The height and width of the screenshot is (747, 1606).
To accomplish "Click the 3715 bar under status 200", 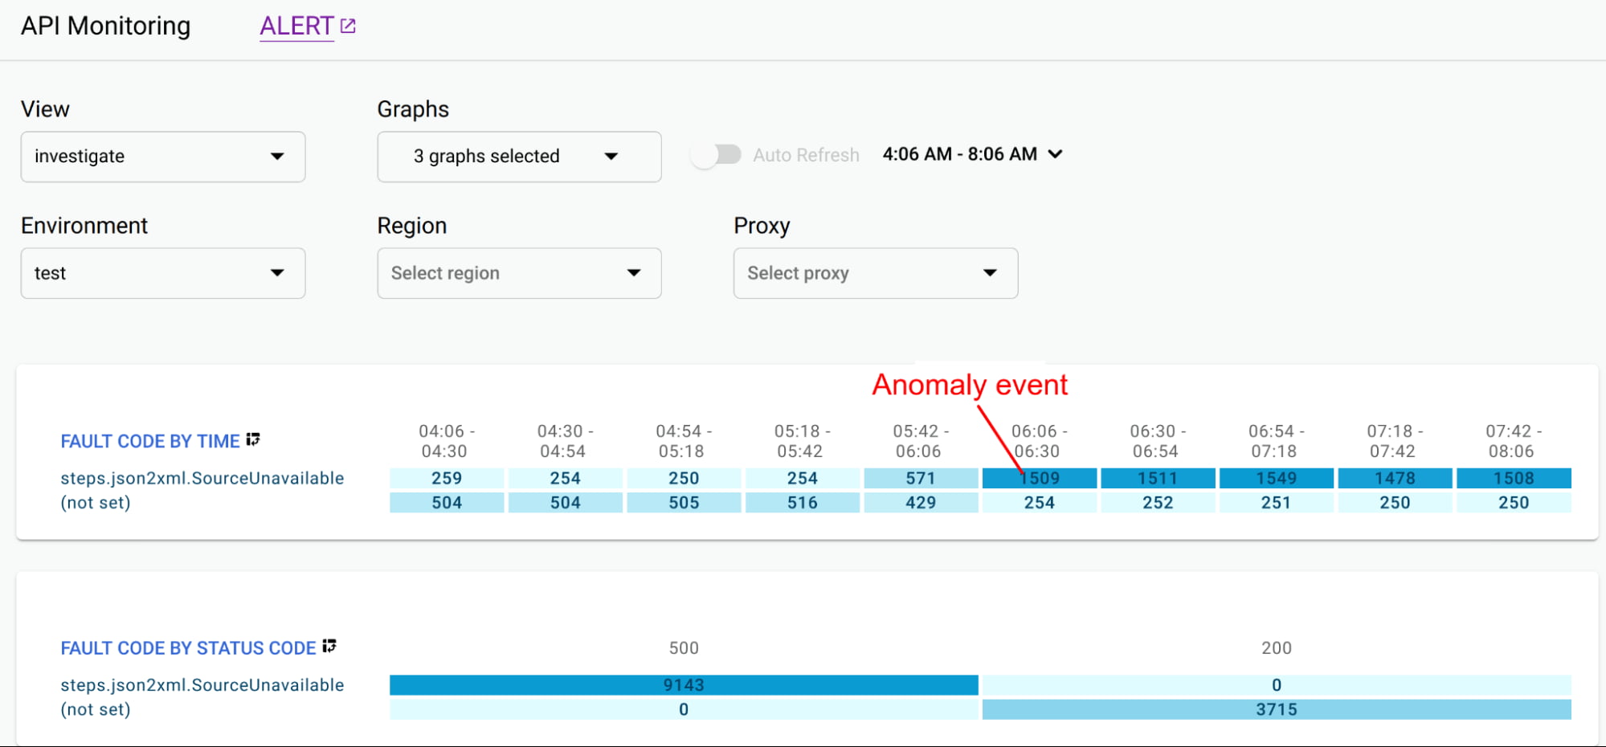I will (x=1277, y=709).
